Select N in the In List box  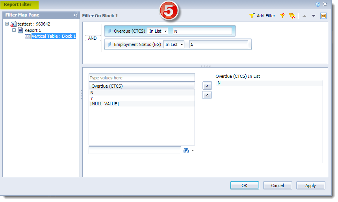coord(269,83)
